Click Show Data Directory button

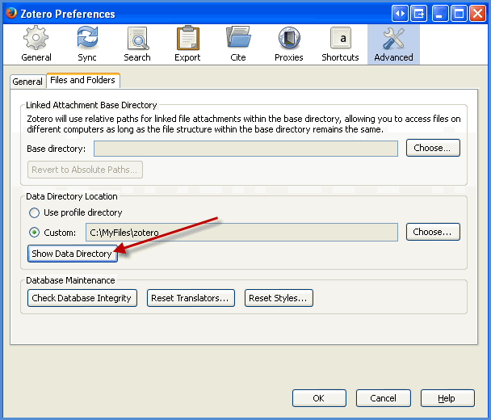click(x=73, y=254)
